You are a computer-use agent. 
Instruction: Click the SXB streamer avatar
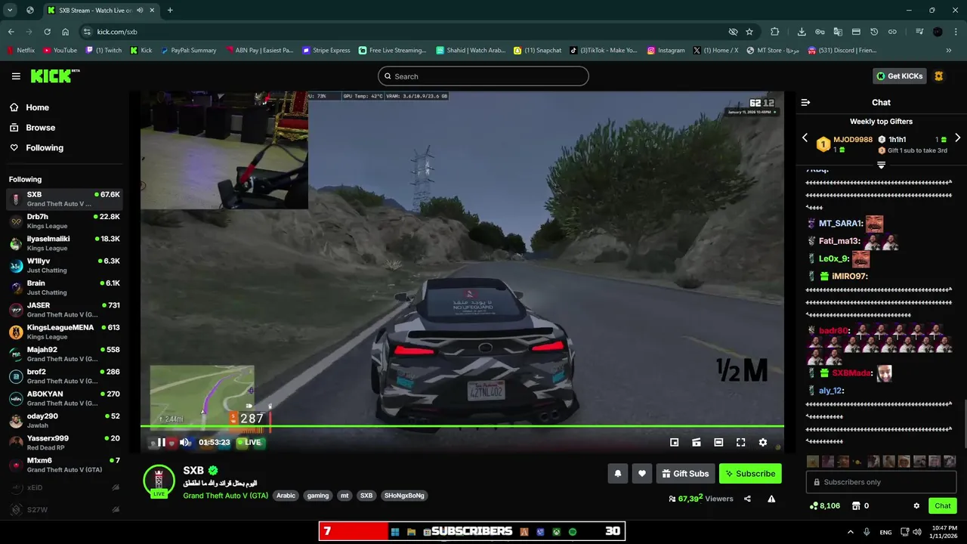[x=159, y=481]
